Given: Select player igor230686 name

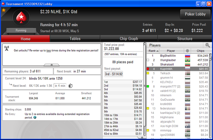Looking at the screenshot, I should coord(167,135).
